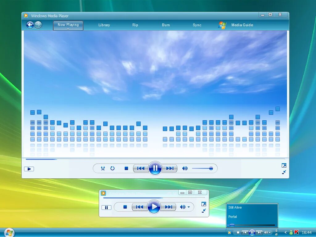Go back with the blue back arrow
Screen dimensions: 316x237
click(x=30, y=25)
